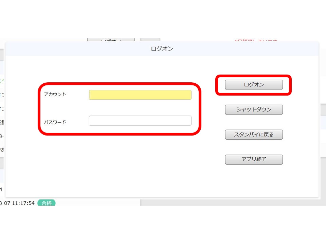The image size is (326, 244).
Task: Select the スタンバイに戻る (Return to Standby) button
Action: point(254,135)
